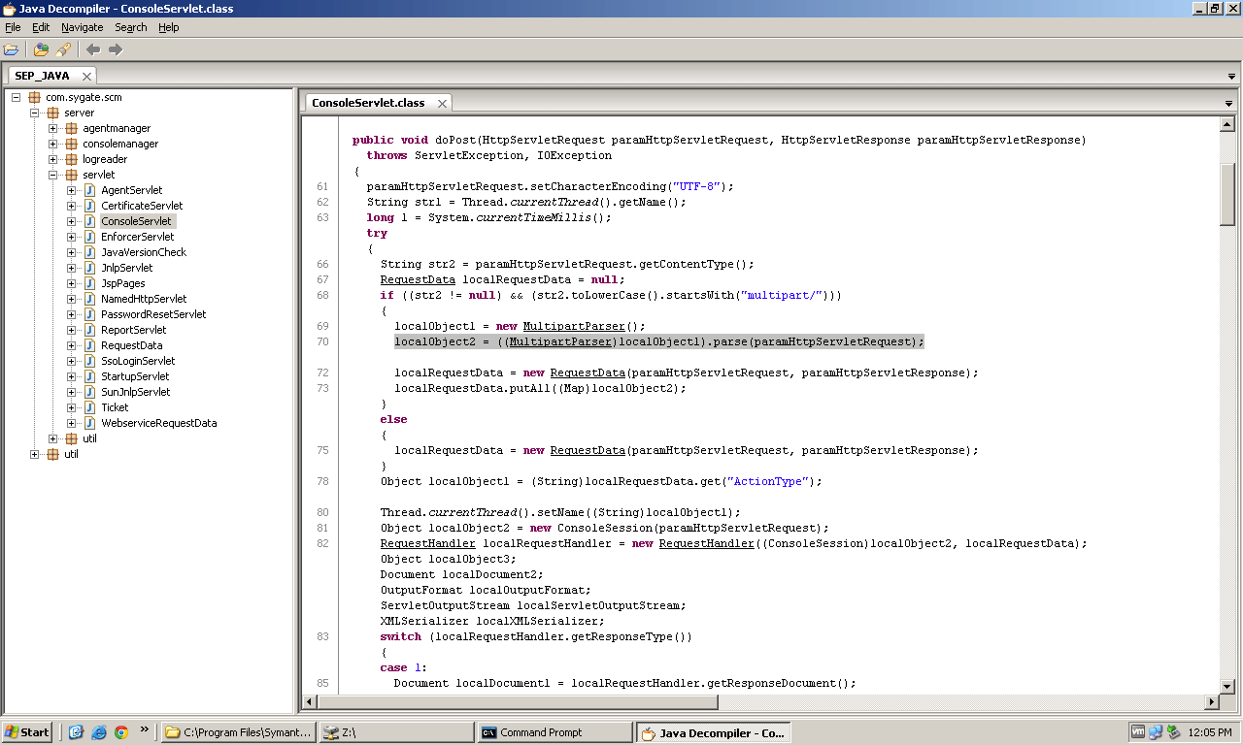The height and width of the screenshot is (745, 1243).
Task: Expand the agentmanager package node
Action: click(53, 128)
